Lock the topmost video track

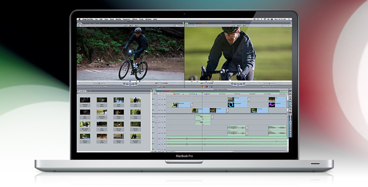click(162, 99)
